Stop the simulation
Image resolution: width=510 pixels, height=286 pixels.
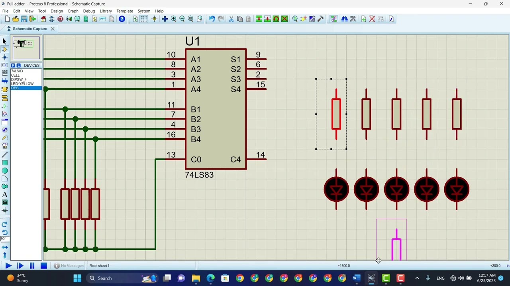tap(44, 266)
